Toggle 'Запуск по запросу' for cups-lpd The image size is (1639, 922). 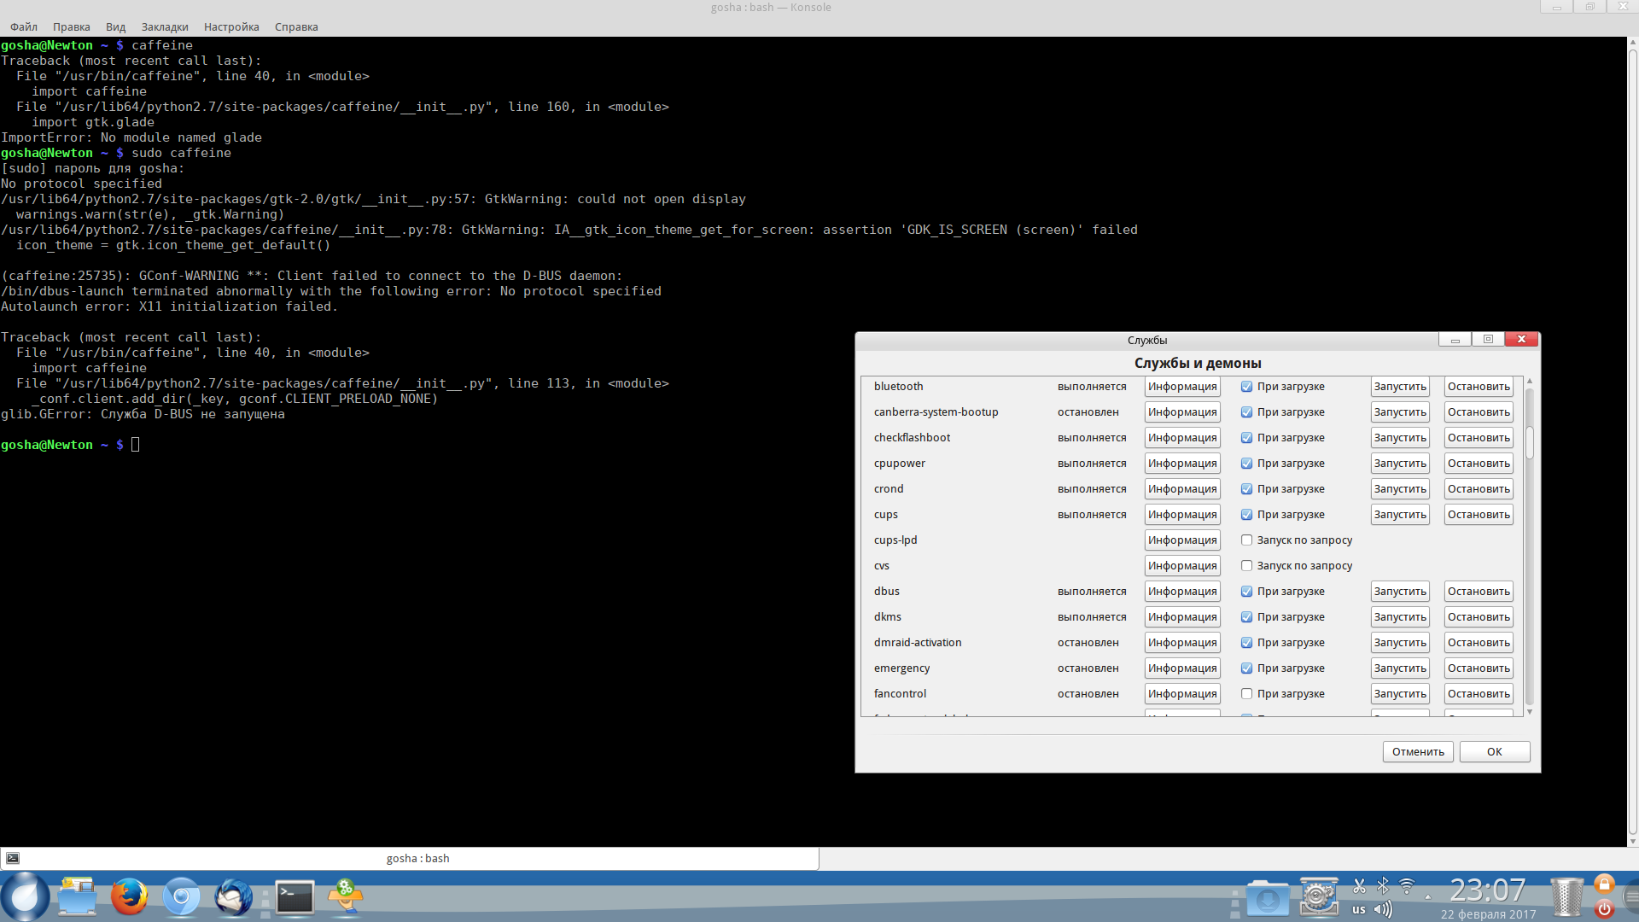1246,540
